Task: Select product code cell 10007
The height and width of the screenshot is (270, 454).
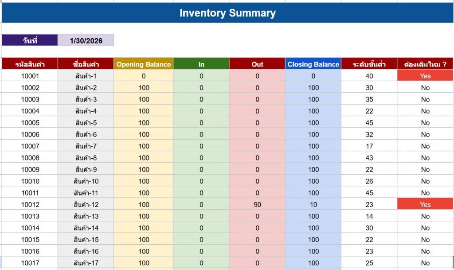Action: pos(30,146)
